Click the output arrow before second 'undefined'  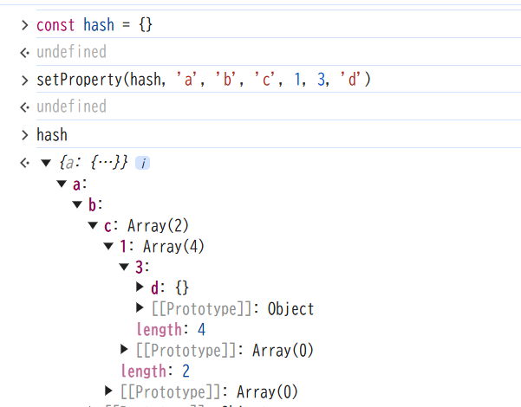(24, 107)
